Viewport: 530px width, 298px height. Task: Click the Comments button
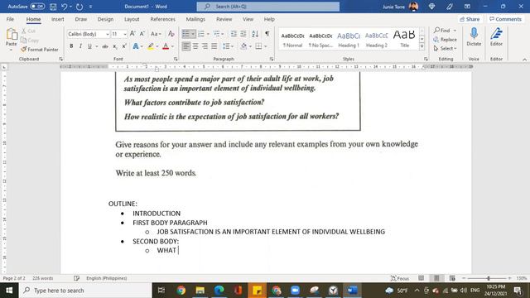tap(505, 19)
